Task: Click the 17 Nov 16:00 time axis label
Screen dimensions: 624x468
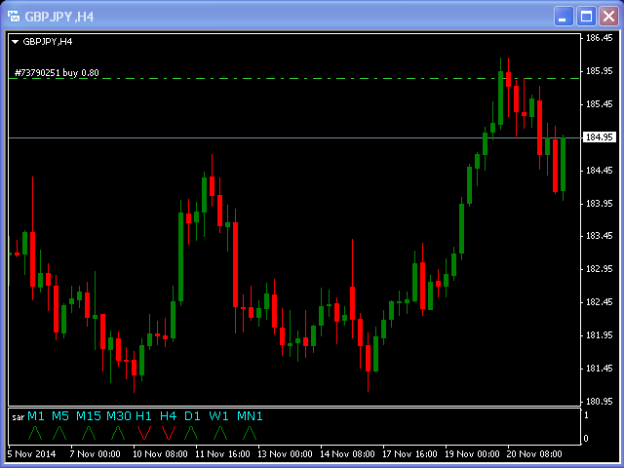Action: tap(409, 454)
